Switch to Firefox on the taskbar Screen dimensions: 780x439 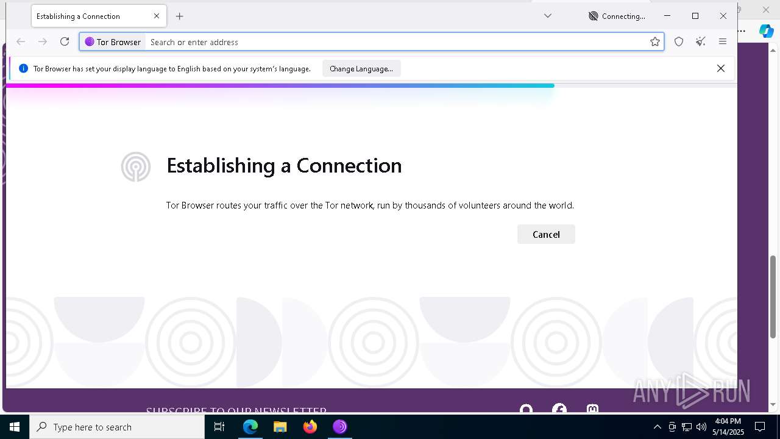[310, 427]
